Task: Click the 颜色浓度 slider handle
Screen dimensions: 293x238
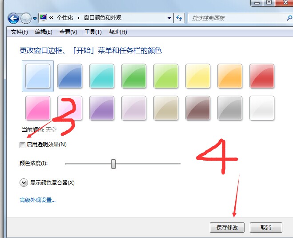Action: tap(113, 164)
